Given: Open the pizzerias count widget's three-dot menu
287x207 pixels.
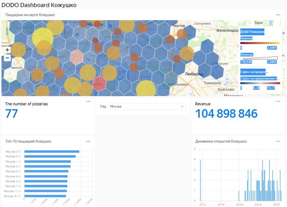Looking at the screenshot, I should point(88,101).
